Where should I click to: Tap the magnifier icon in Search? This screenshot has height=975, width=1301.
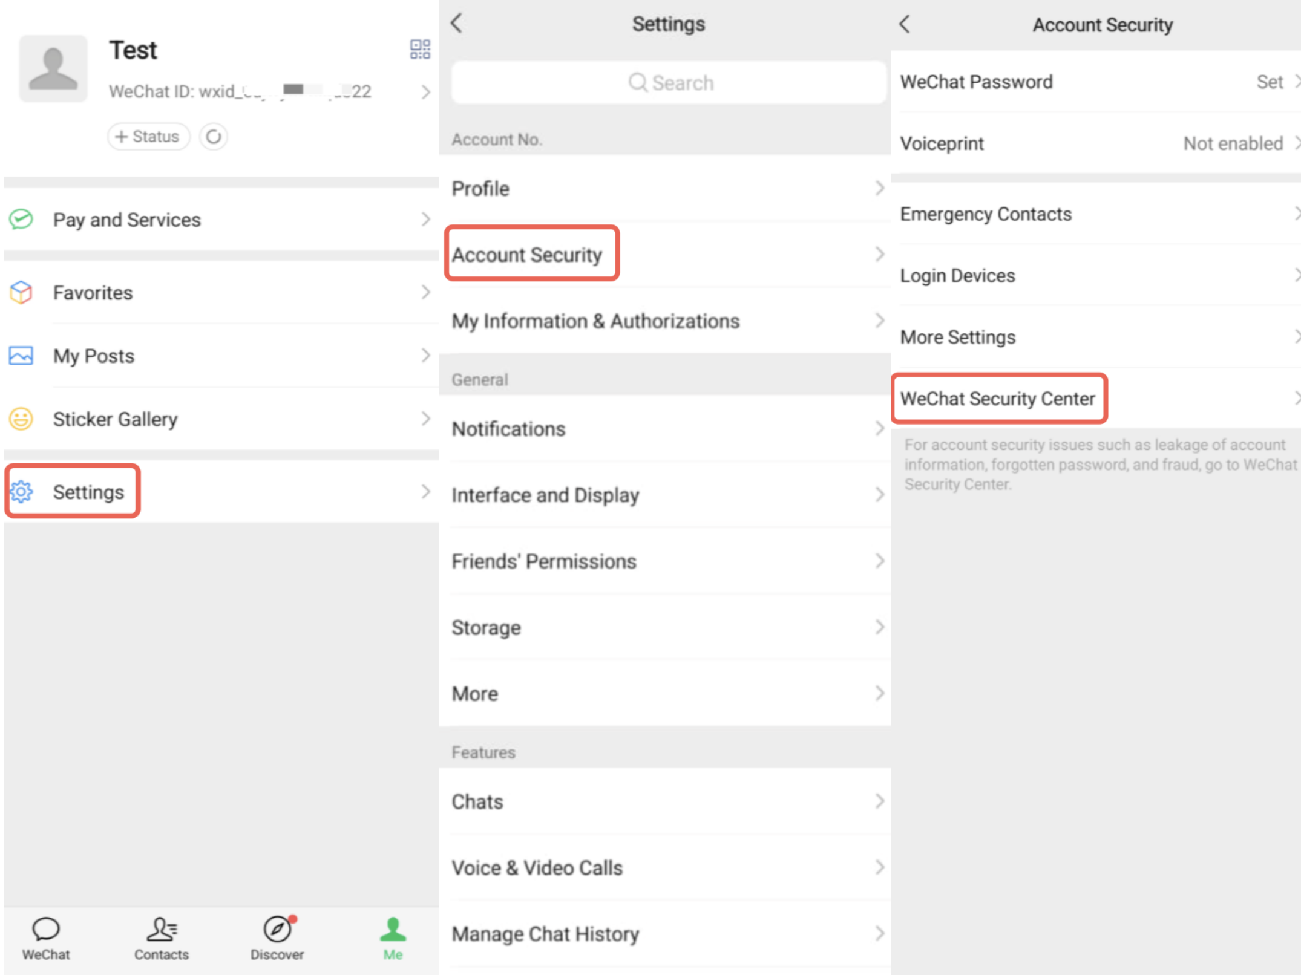[638, 82]
